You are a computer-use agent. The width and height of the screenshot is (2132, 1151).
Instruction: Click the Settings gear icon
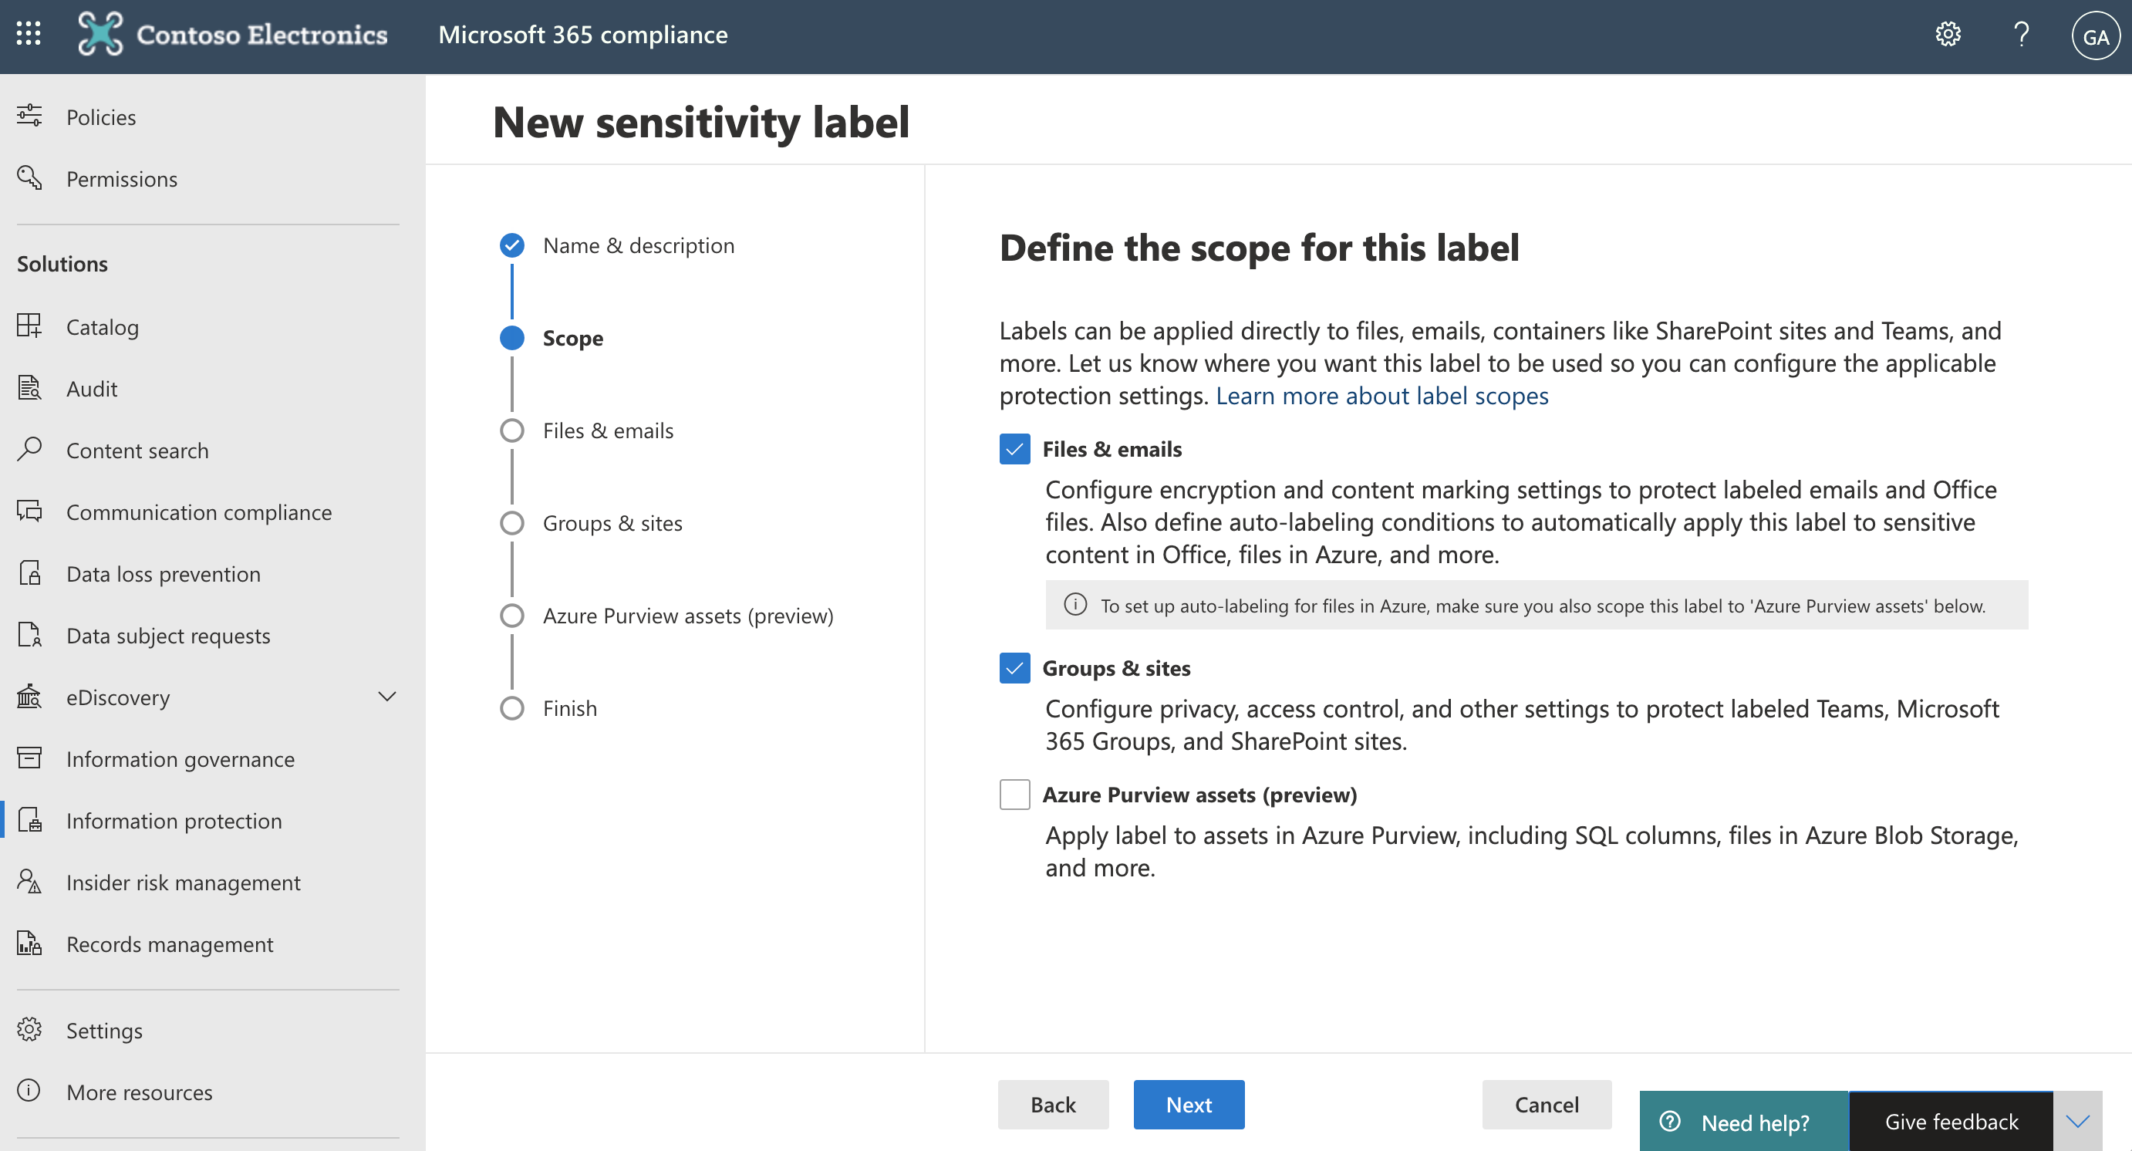click(x=1948, y=35)
